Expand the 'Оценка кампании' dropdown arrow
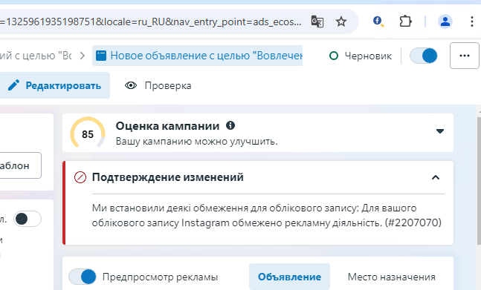The width and height of the screenshot is (481, 290). pyautogui.click(x=440, y=131)
